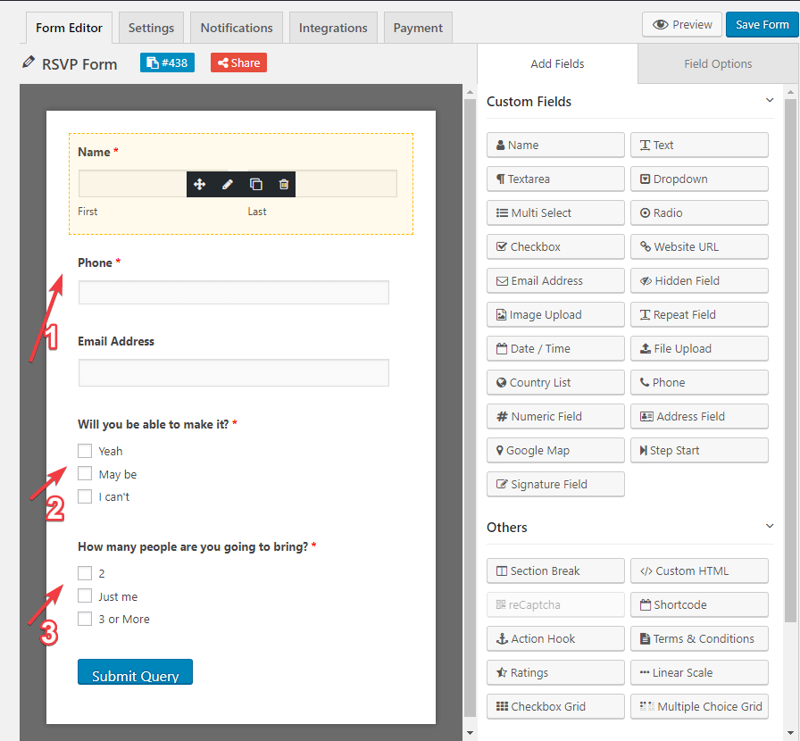Switch to the Integrations tab
Viewport: 800px width, 741px height.
pyautogui.click(x=333, y=28)
